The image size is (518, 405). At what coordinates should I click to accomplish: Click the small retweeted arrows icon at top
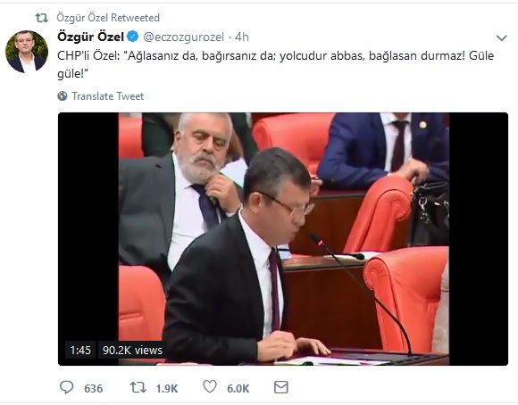[x=42, y=18]
